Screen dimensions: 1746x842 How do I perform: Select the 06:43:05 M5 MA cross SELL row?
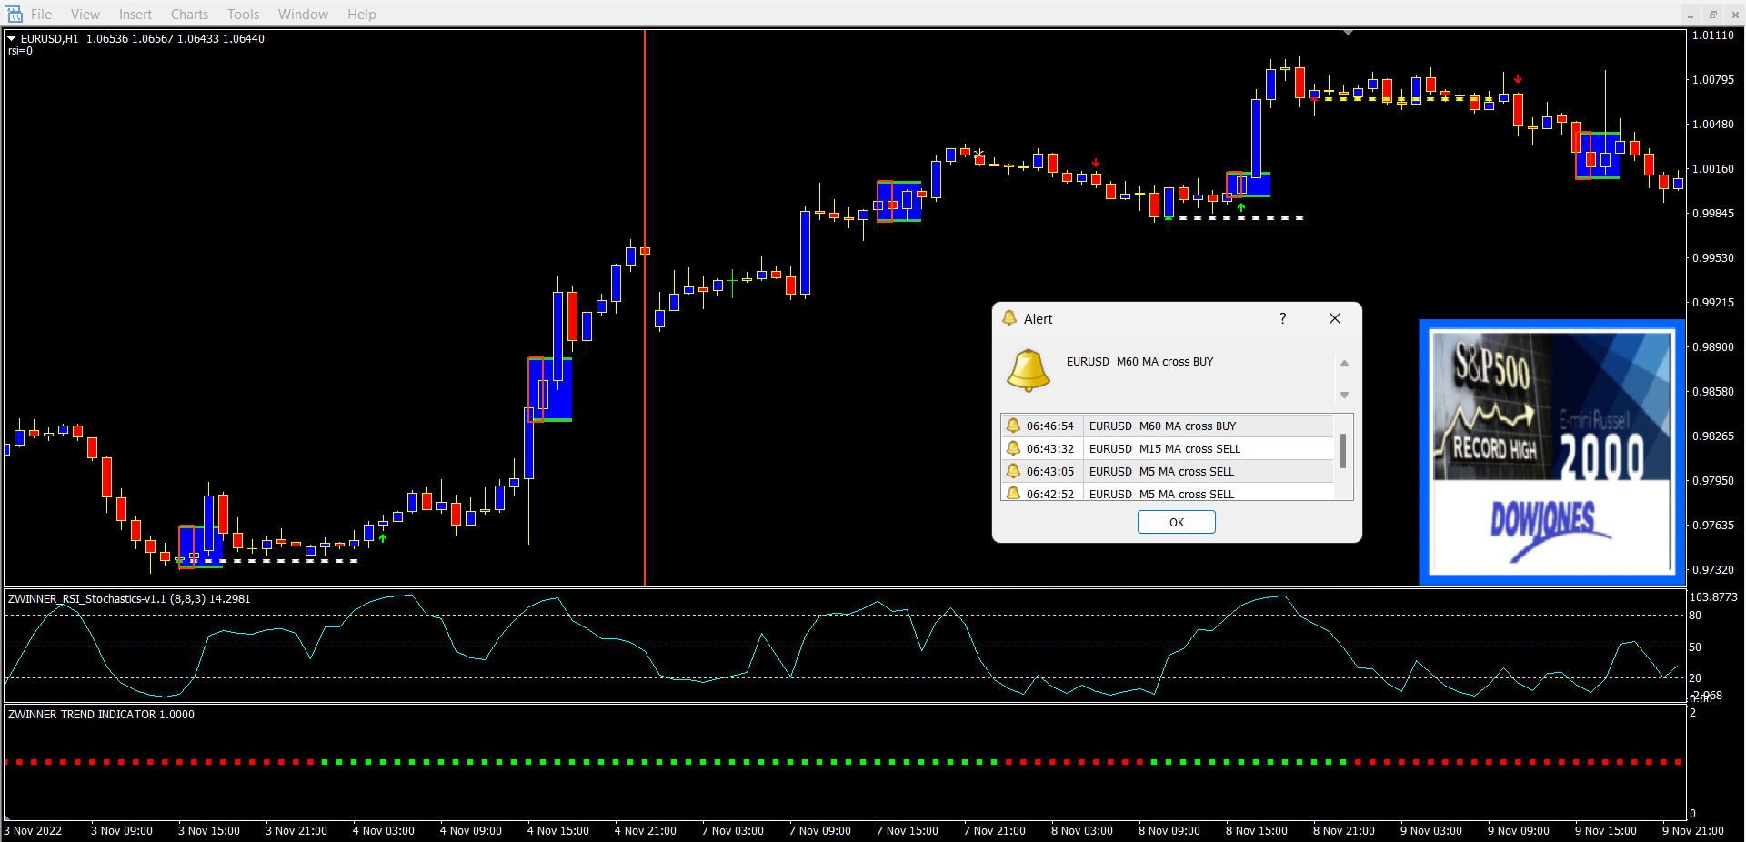click(x=1173, y=471)
